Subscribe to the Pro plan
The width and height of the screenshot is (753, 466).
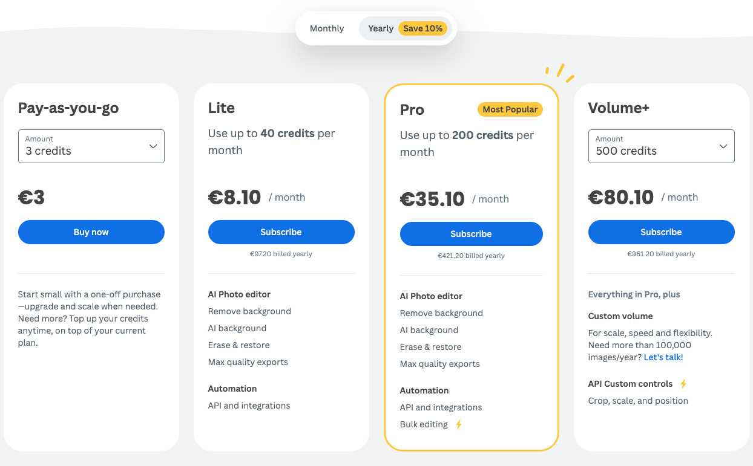point(471,234)
